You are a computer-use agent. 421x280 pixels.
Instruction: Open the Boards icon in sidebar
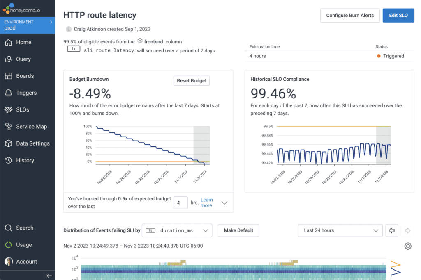click(8, 76)
